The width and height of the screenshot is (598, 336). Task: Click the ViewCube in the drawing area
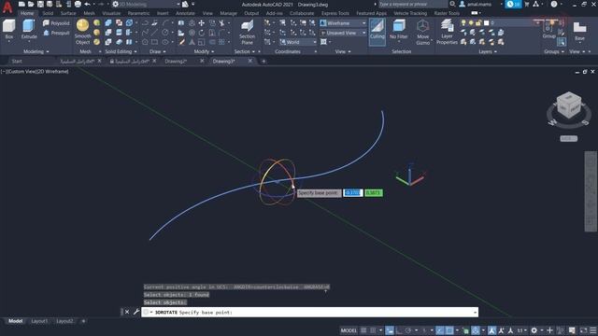569,105
